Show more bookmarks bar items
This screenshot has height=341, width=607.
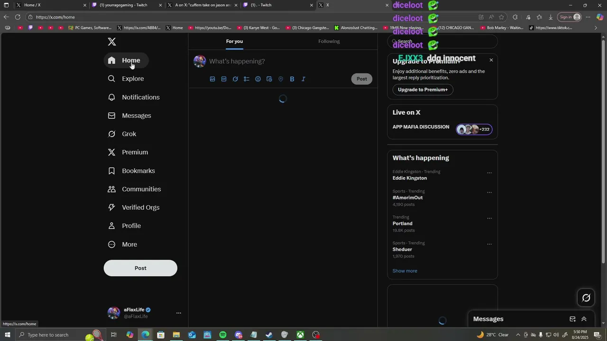(596, 28)
